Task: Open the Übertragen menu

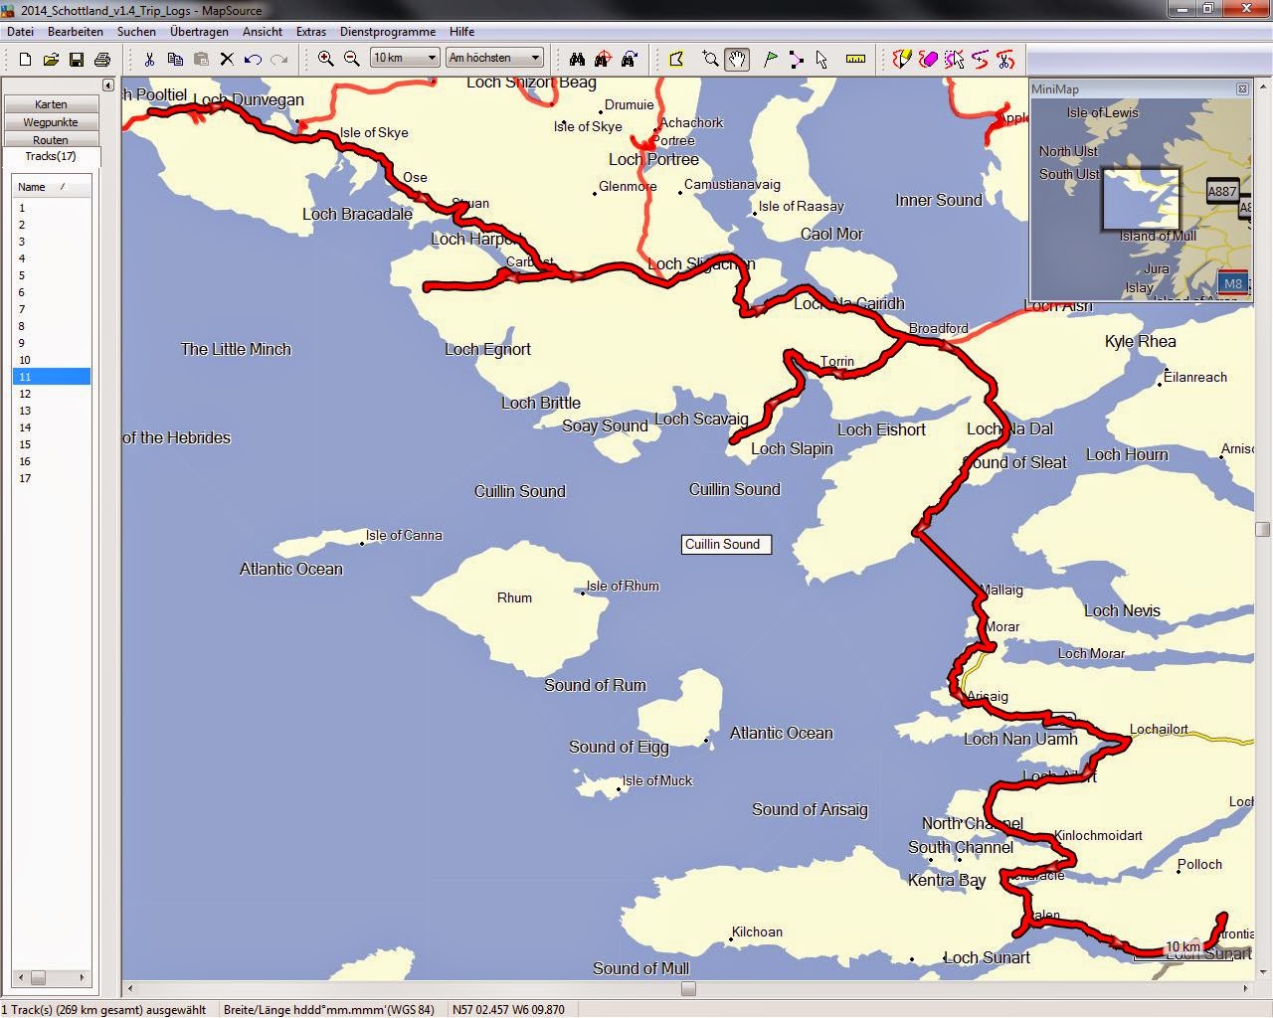Action: [199, 32]
